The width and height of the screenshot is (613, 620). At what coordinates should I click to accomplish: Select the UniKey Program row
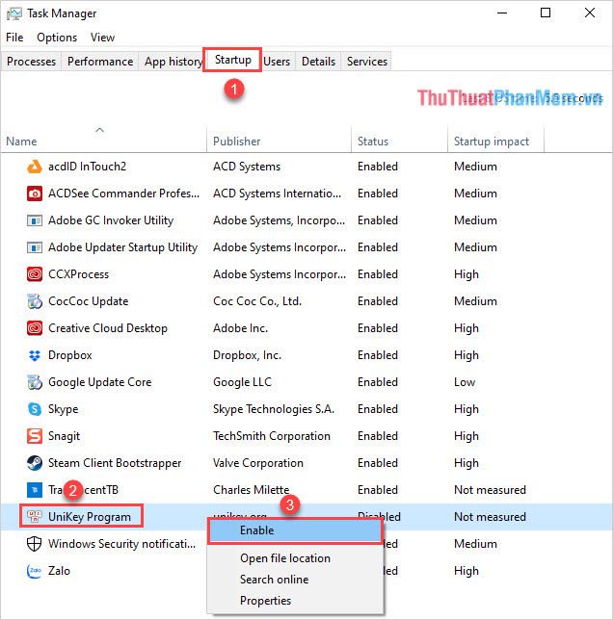tap(88, 516)
